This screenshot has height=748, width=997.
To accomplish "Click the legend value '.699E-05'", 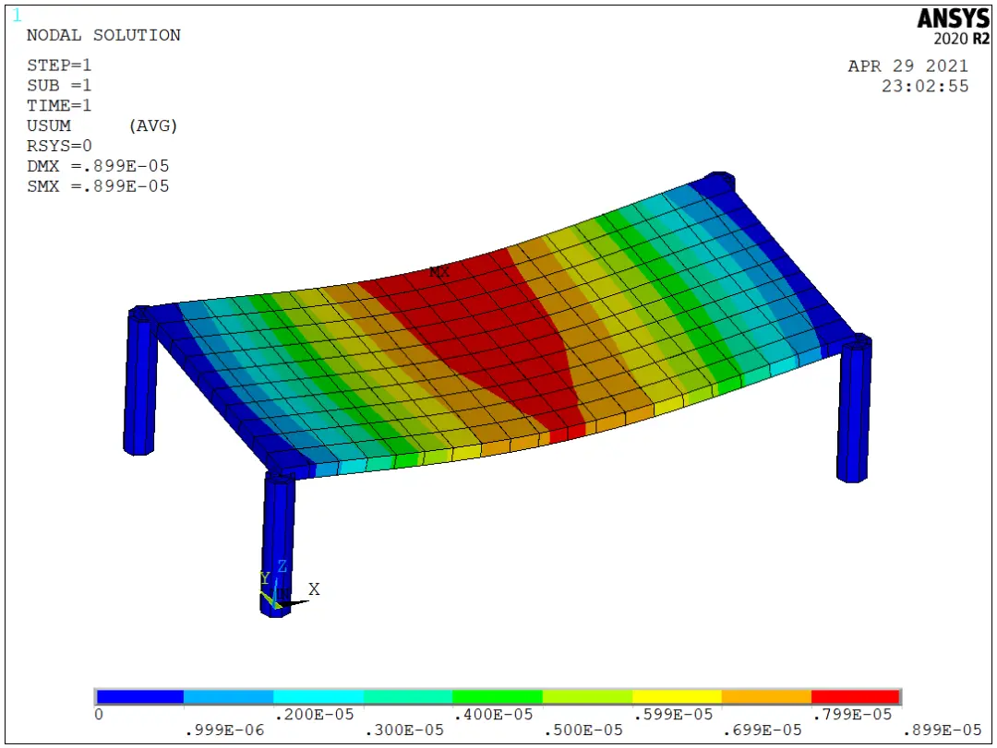I will point(763,730).
